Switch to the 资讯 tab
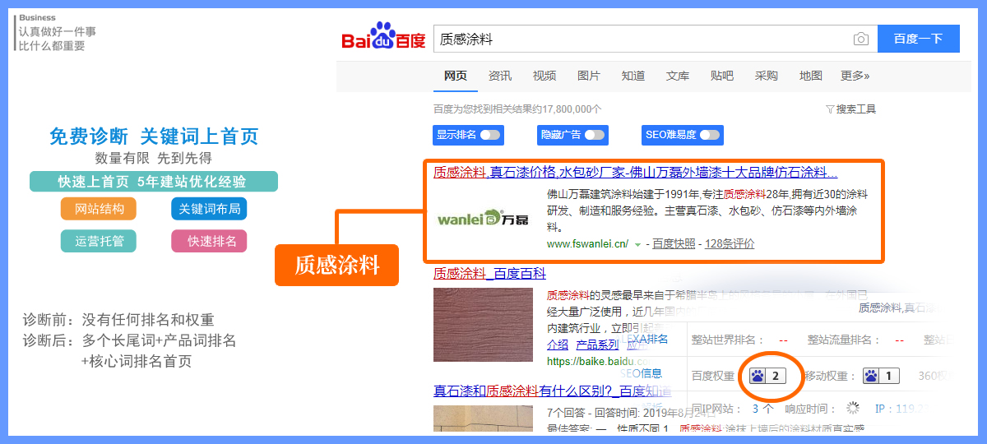 click(499, 76)
